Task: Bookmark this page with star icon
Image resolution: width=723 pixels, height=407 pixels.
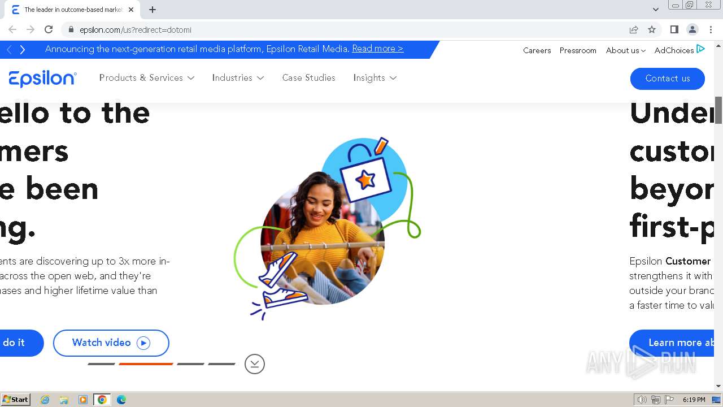Action: pyautogui.click(x=652, y=29)
